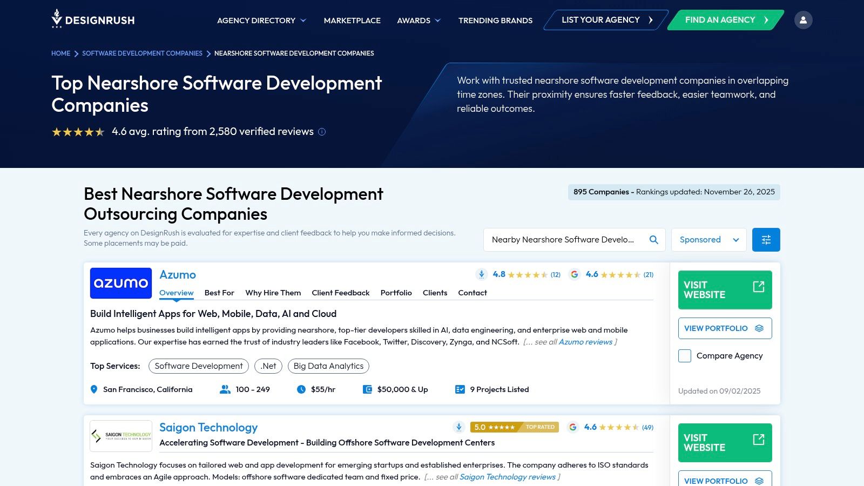The width and height of the screenshot is (864, 486).
Task: Click the DesignRush rating badge for Azumo
Action: 482,274
